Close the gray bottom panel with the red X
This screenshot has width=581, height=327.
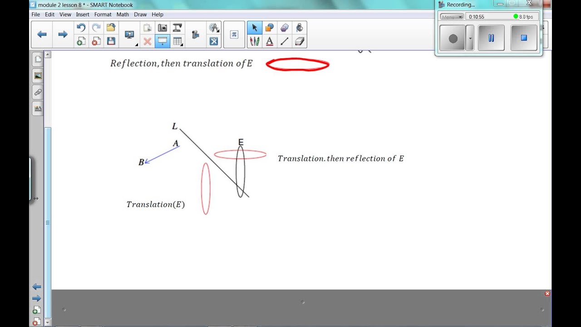pyautogui.click(x=547, y=293)
